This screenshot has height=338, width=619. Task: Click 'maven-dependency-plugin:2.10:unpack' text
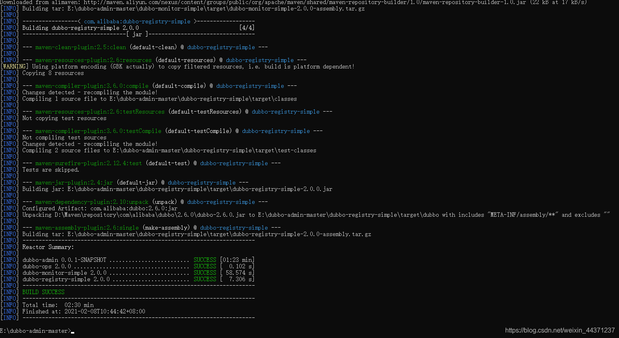(x=92, y=202)
